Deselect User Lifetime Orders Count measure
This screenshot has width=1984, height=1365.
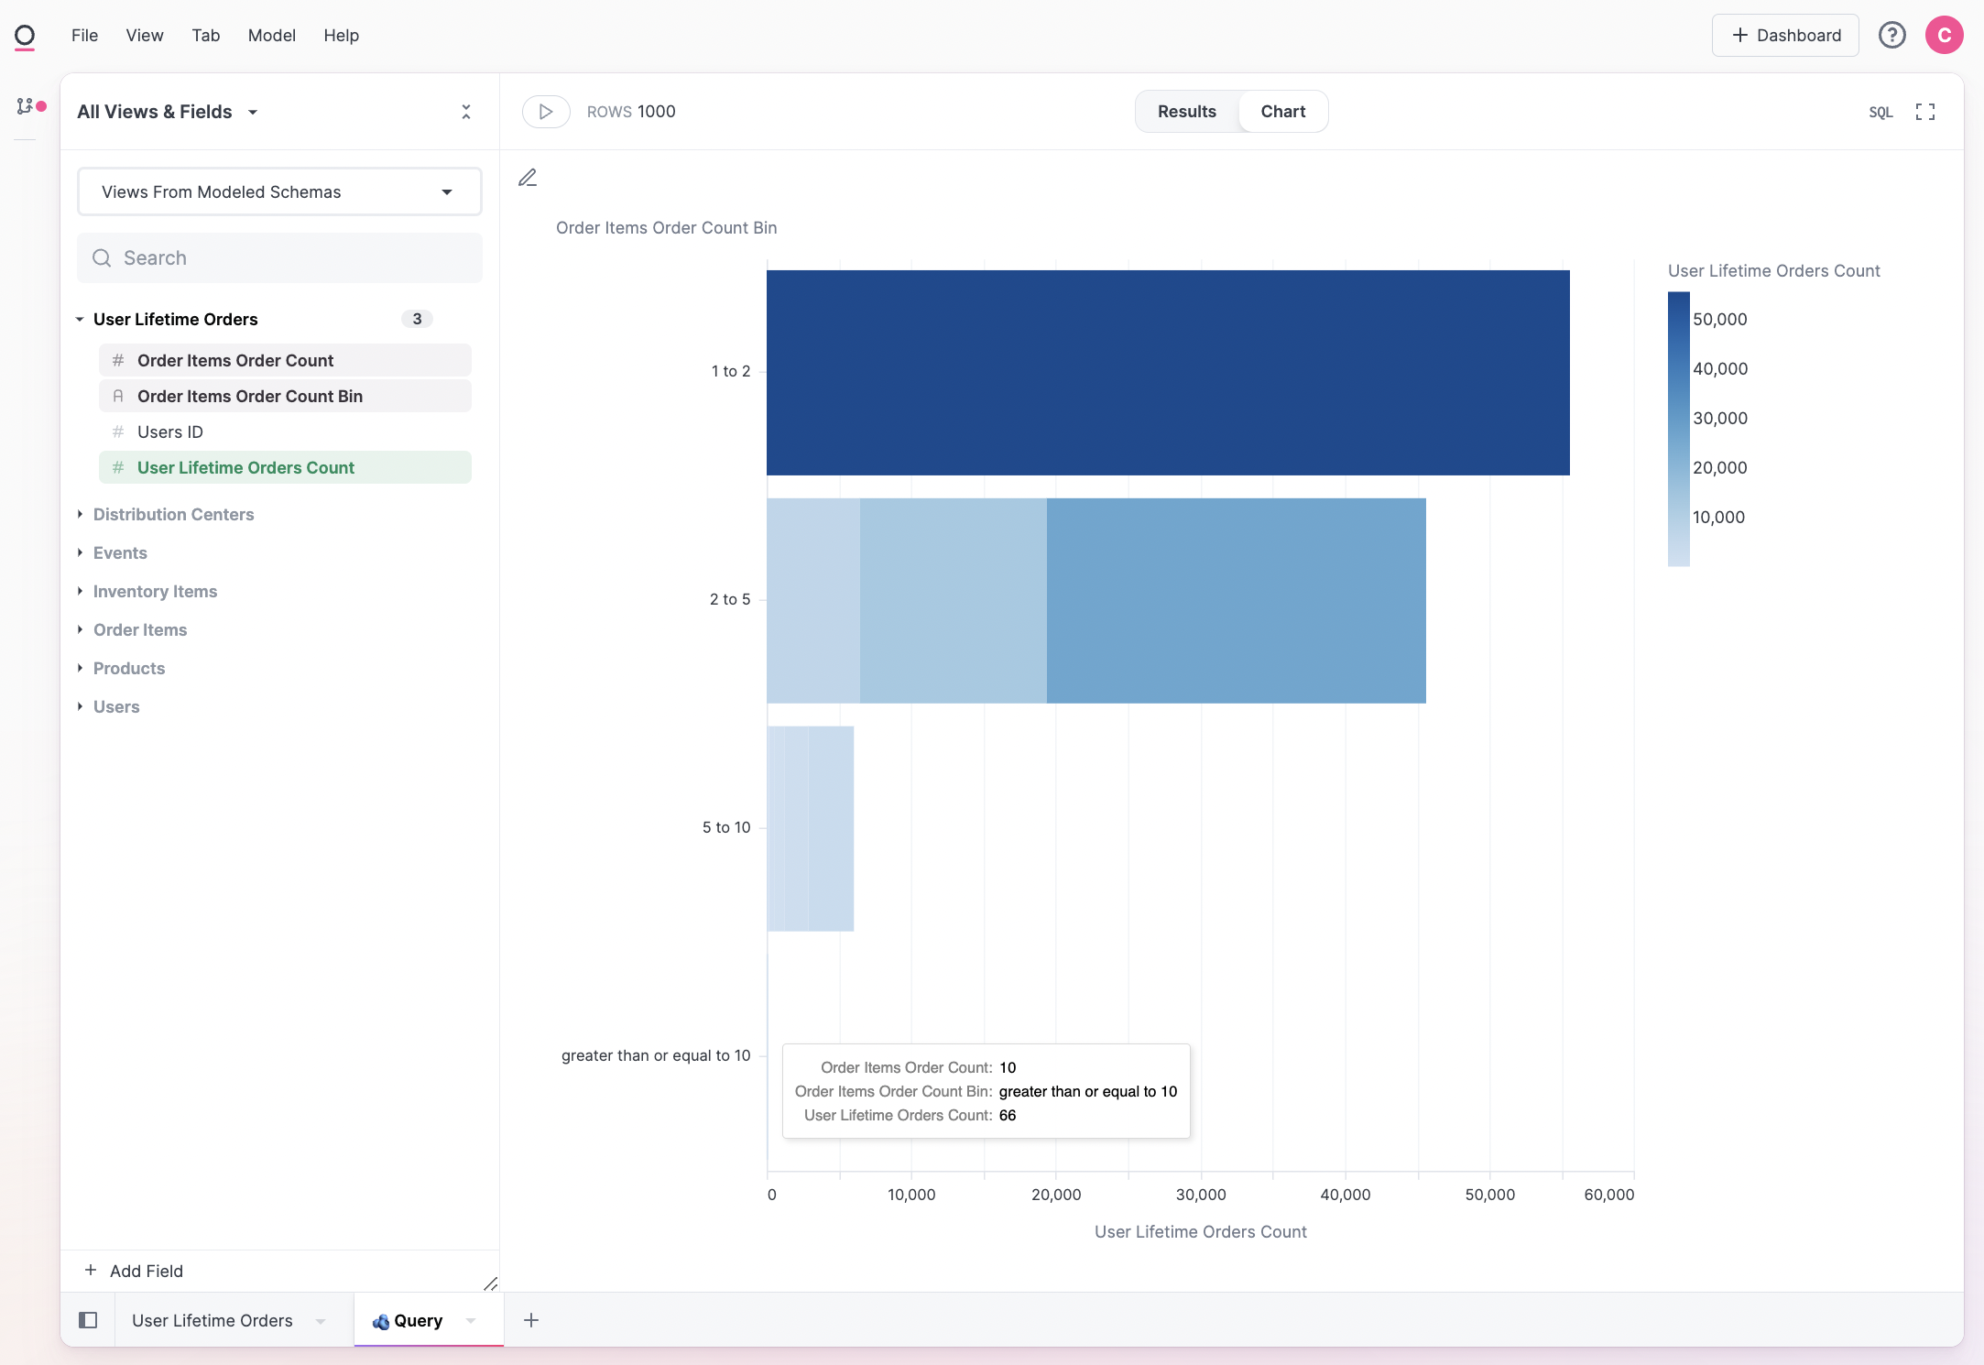pyautogui.click(x=245, y=467)
